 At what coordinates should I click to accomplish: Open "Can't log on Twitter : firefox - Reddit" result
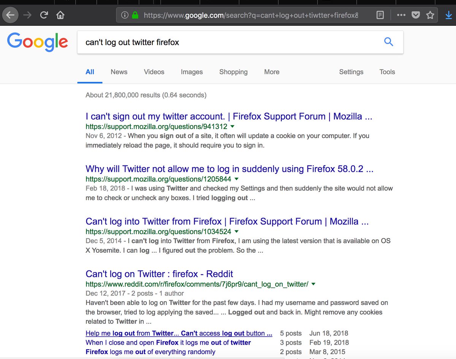(159, 274)
